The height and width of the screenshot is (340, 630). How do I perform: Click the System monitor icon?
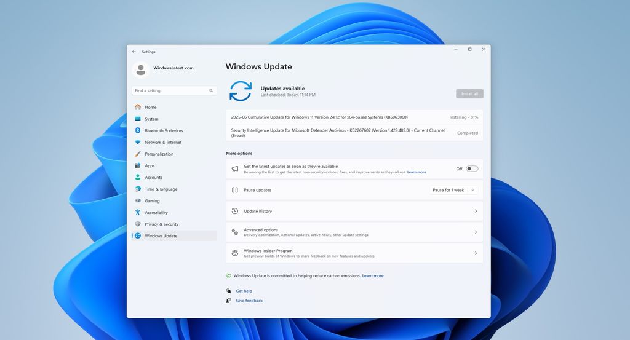pyautogui.click(x=138, y=119)
